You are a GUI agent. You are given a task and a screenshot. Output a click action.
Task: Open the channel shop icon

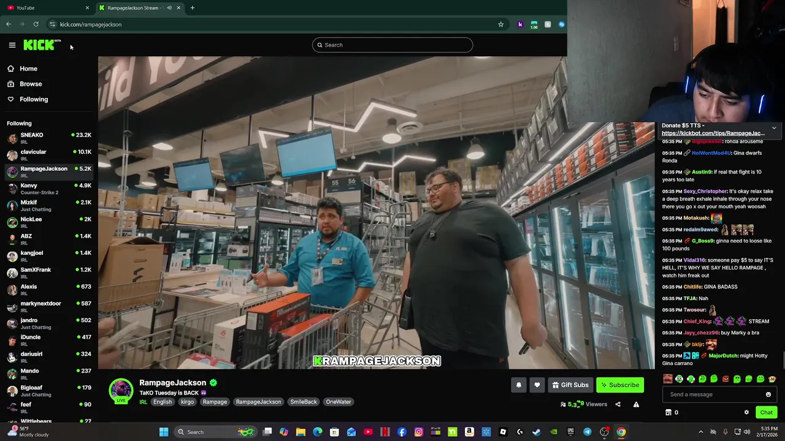[668, 412]
